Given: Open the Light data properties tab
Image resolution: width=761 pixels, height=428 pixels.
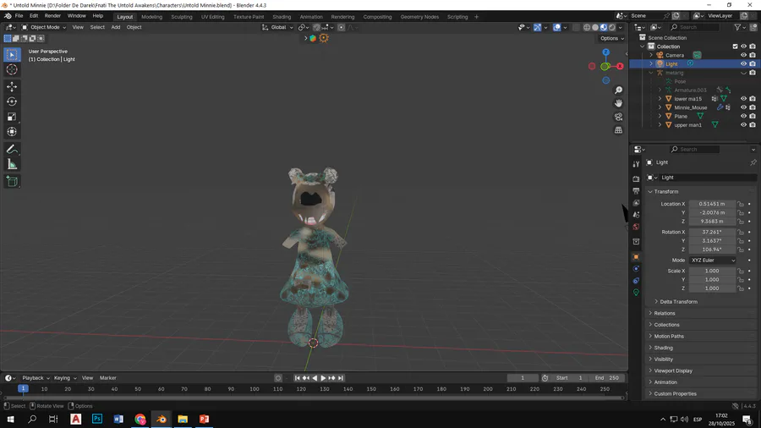Looking at the screenshot, I should point(636,293).
